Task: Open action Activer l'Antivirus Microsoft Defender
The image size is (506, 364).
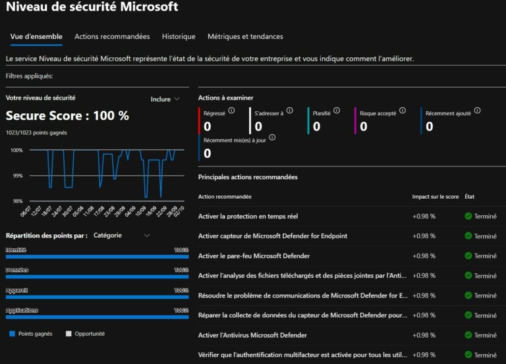Action: point(252,335)
